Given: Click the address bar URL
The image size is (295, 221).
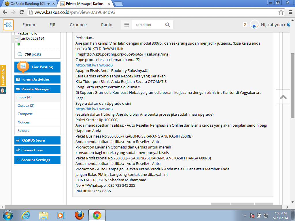Looking at the screenshot, I should [75, 12].
